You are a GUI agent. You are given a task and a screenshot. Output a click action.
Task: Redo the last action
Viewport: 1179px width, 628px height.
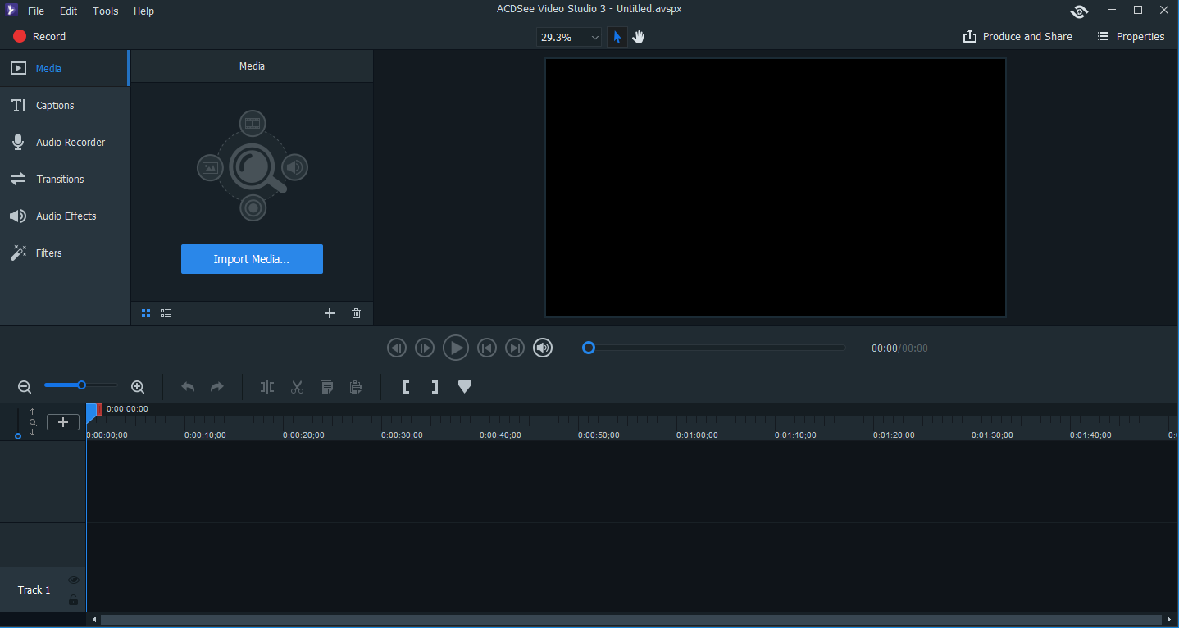tap(217, 386)
